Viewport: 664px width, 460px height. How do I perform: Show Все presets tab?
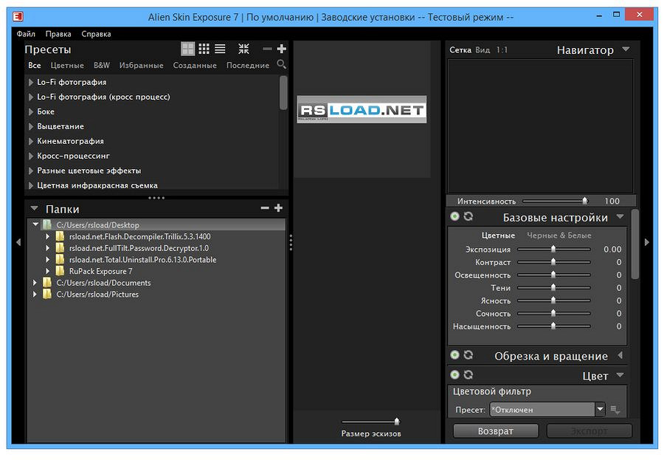(34, 65)
